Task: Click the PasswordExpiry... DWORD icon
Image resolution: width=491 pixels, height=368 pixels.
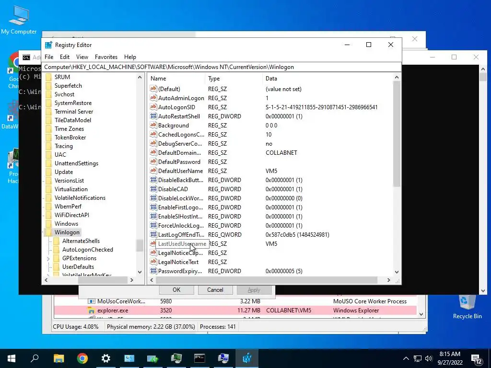Action: (153, 271)
